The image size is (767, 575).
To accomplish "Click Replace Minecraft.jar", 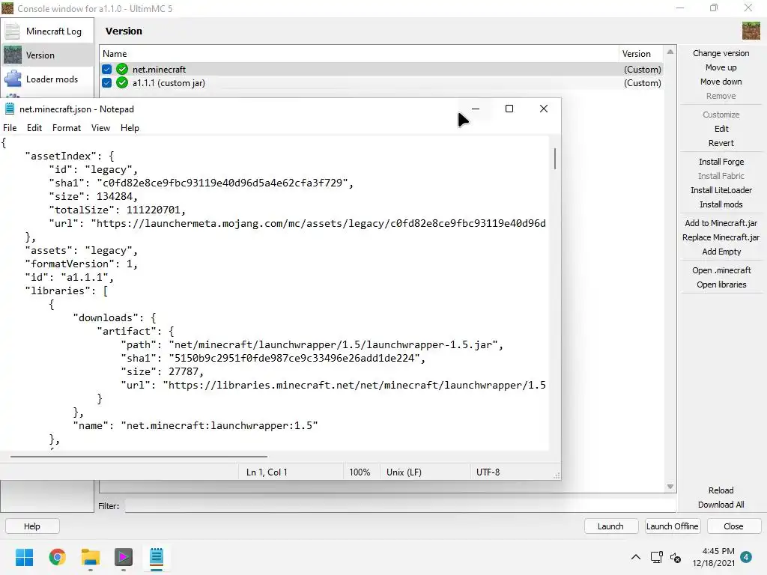I will (x=721, y=237).
